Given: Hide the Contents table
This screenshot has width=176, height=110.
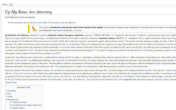Looking at the screenshot, I should [28, 87].
